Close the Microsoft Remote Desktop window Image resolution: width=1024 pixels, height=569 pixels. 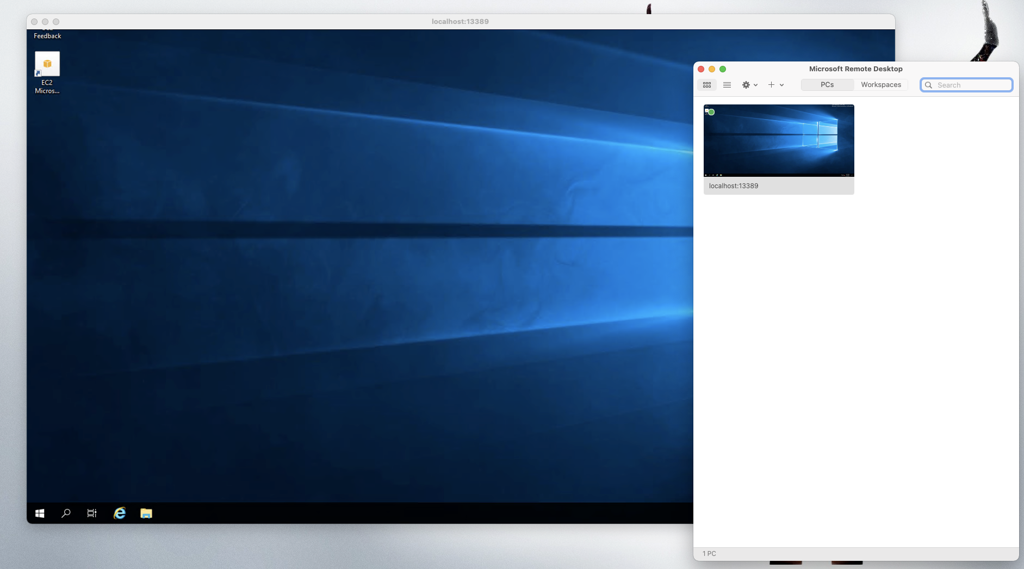[x=701, y=69]
